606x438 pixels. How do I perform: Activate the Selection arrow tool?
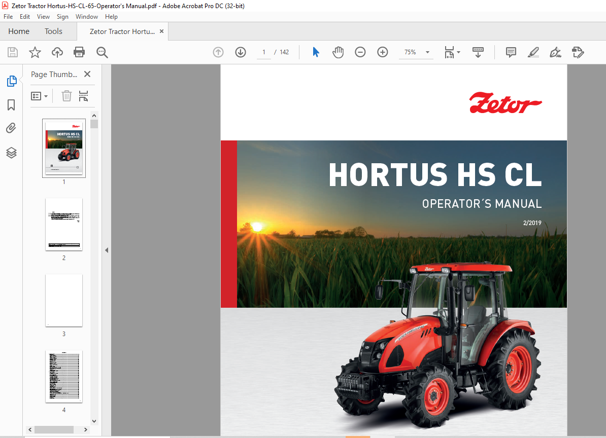click(316, 52)
